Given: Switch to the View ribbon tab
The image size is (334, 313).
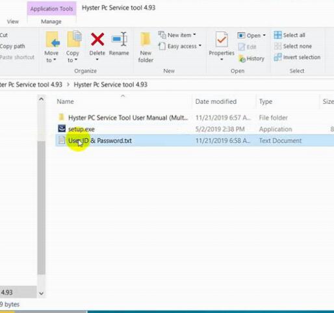Looking at the screenshot, I should point(13,21).
